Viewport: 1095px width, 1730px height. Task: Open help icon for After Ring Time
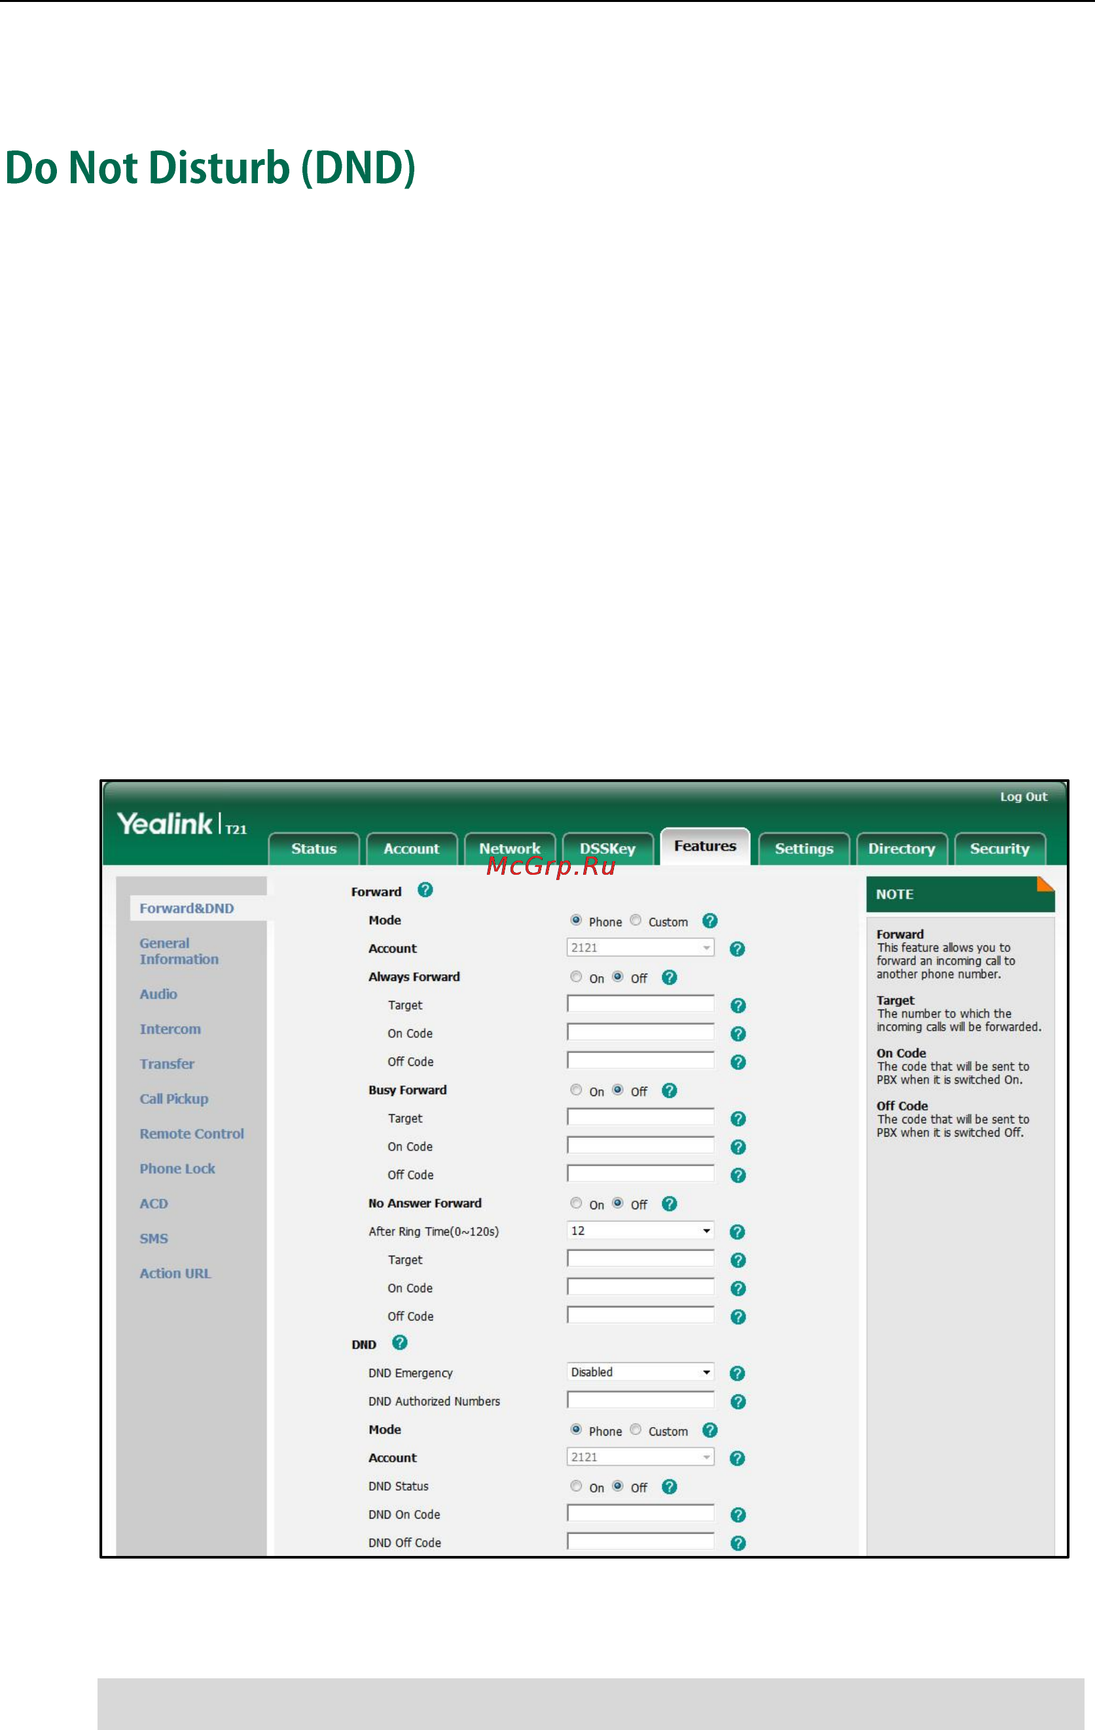point(736,1232)
